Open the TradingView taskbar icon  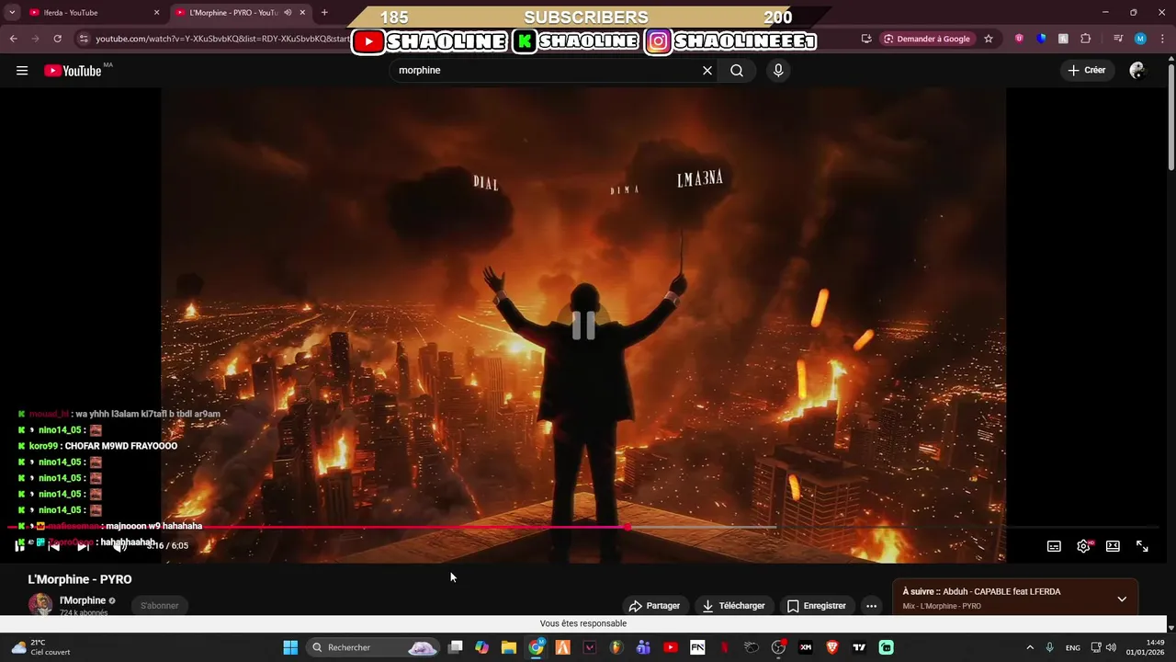pos(859,647)
